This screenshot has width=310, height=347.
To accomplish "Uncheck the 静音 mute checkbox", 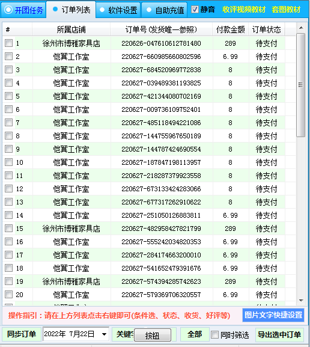I will 195,10.
